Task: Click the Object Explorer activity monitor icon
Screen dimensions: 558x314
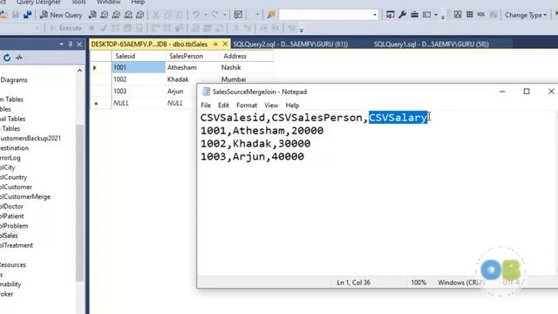Action: tap(19, 58)
